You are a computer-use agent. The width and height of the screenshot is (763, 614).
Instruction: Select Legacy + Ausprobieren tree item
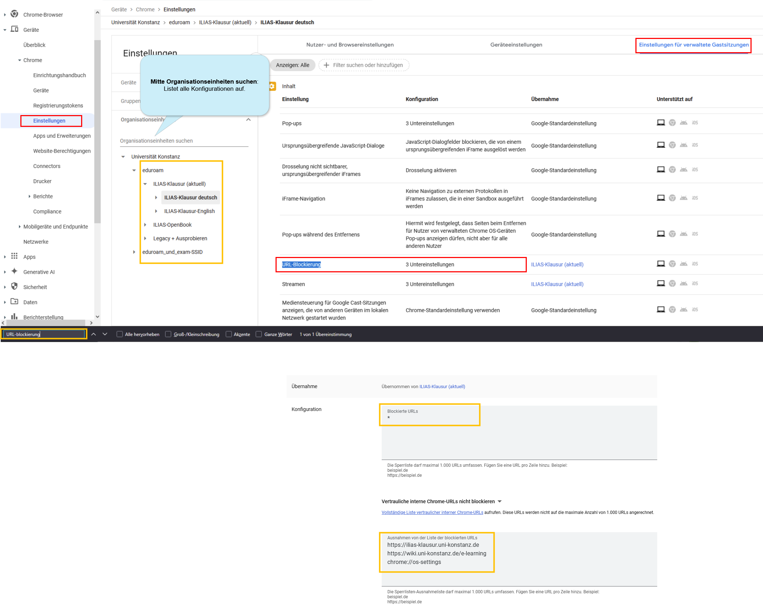click(x=180, y=238)
